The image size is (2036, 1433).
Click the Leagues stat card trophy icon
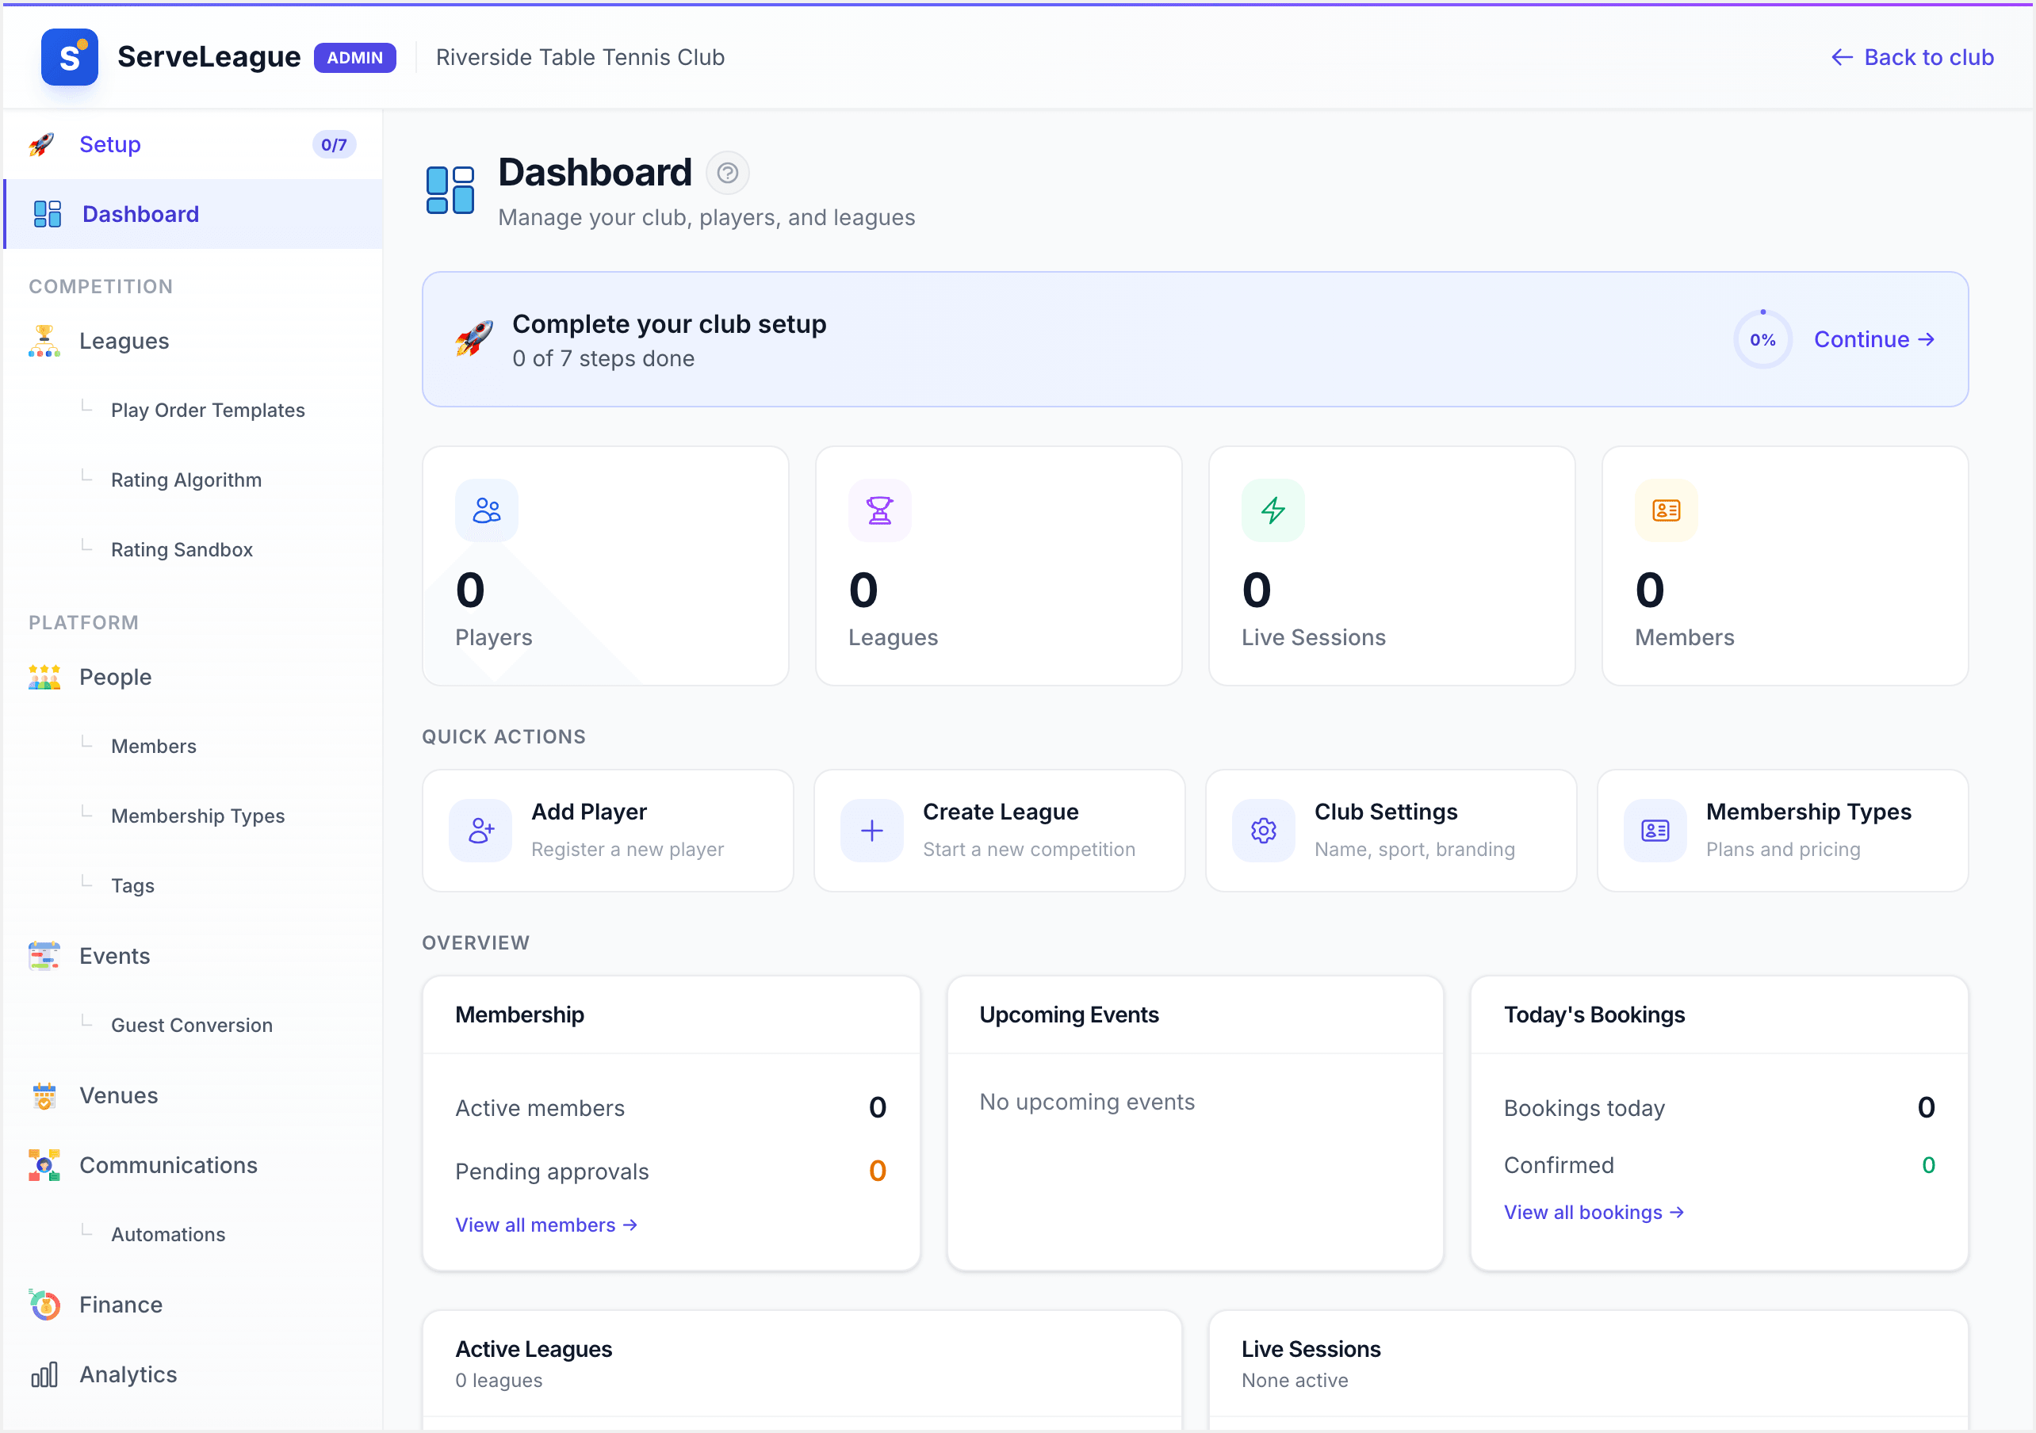880,510
